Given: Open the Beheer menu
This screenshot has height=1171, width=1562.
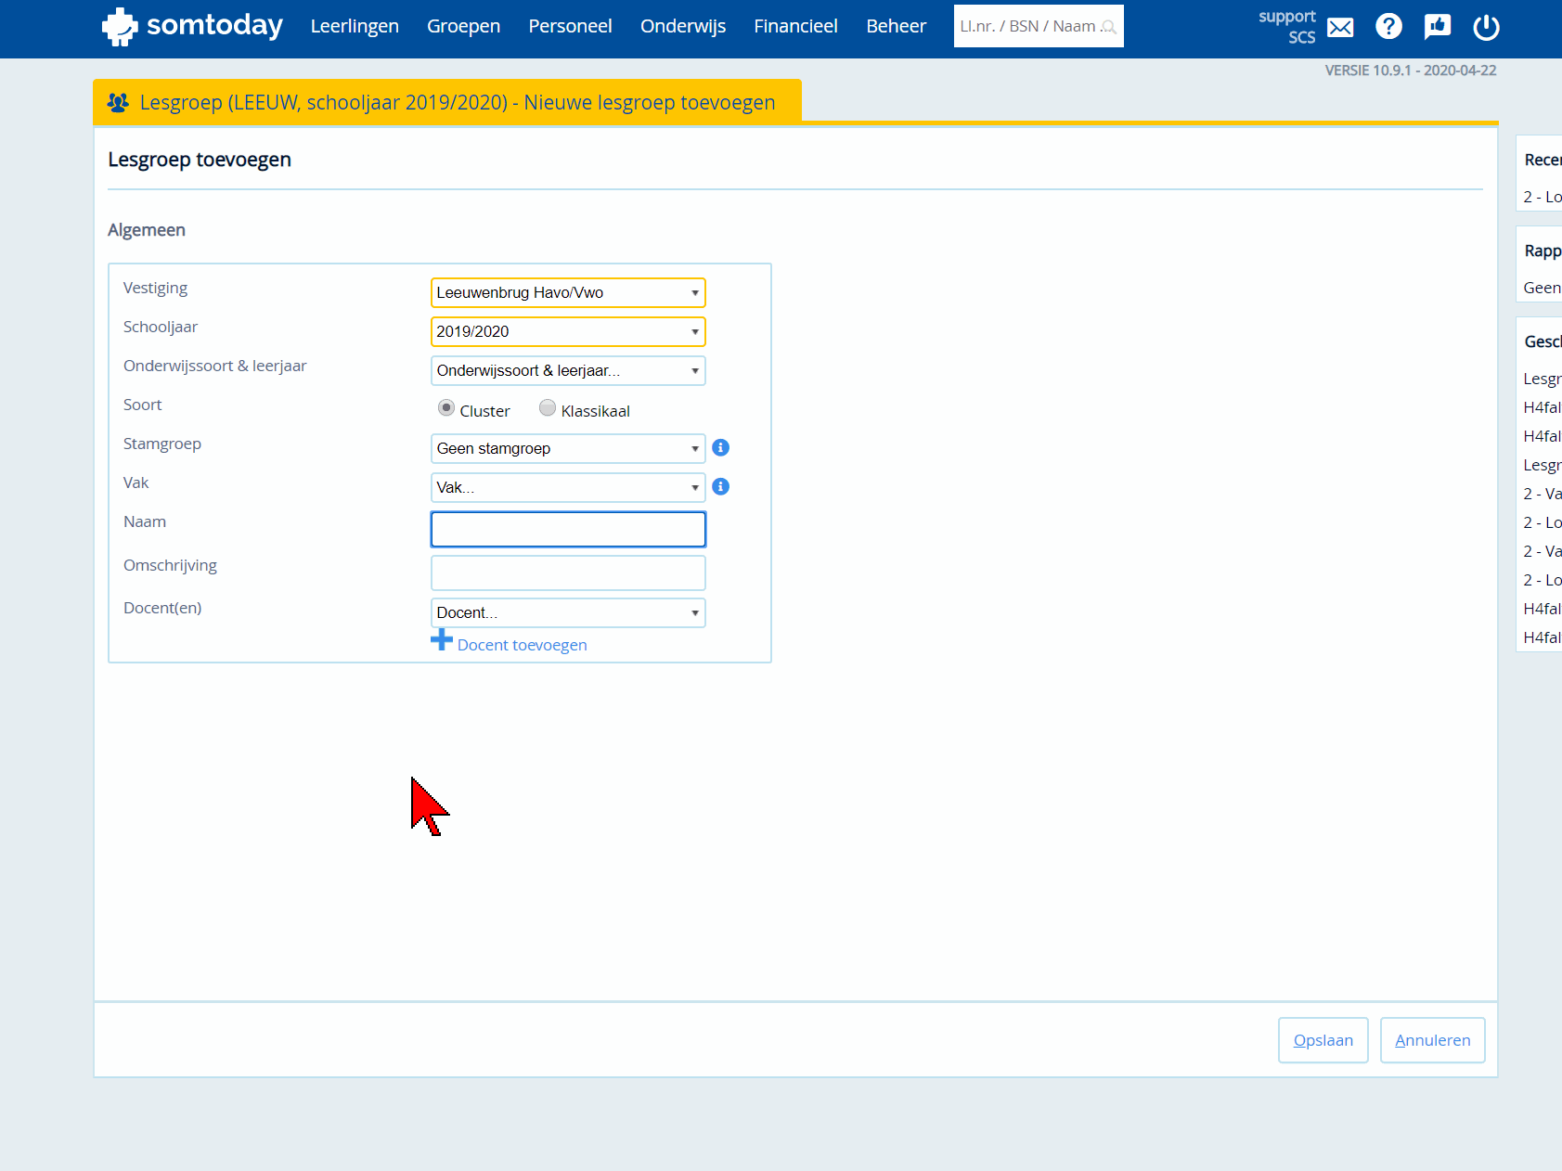Looking at the screenshot, I should pos(896,27).
